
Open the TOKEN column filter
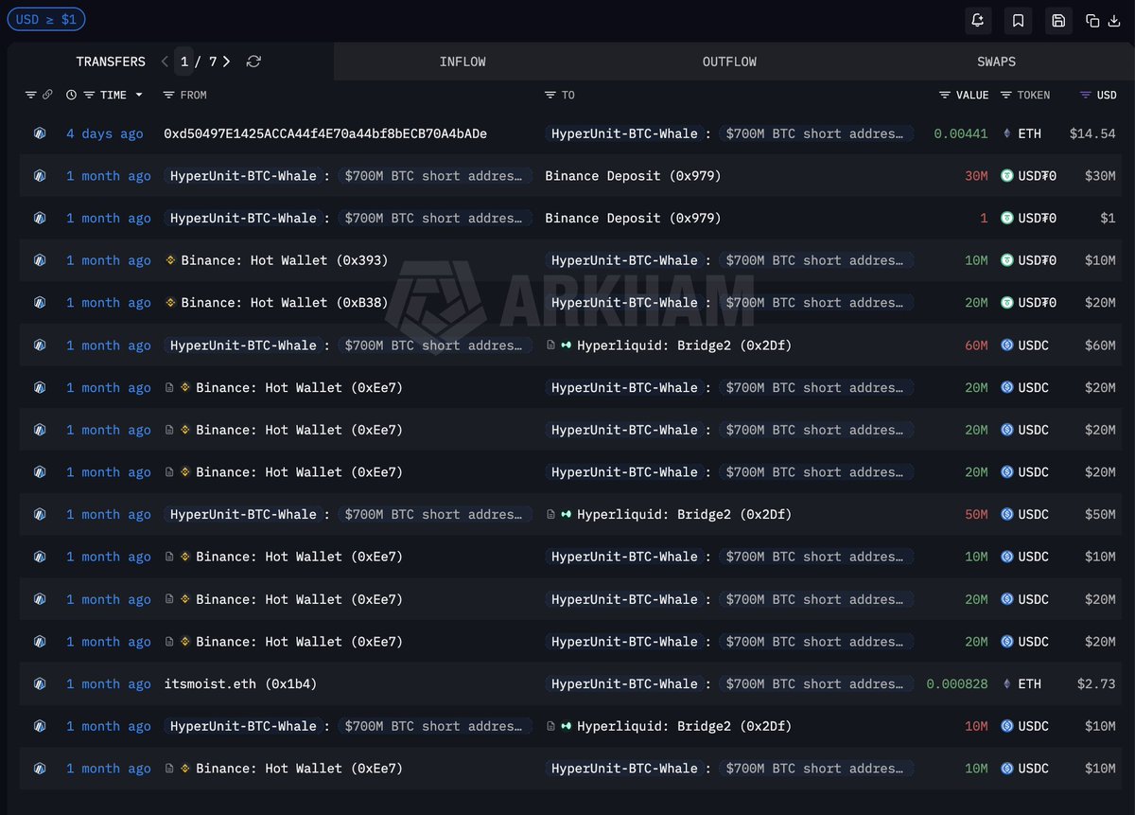point(1006,95)
